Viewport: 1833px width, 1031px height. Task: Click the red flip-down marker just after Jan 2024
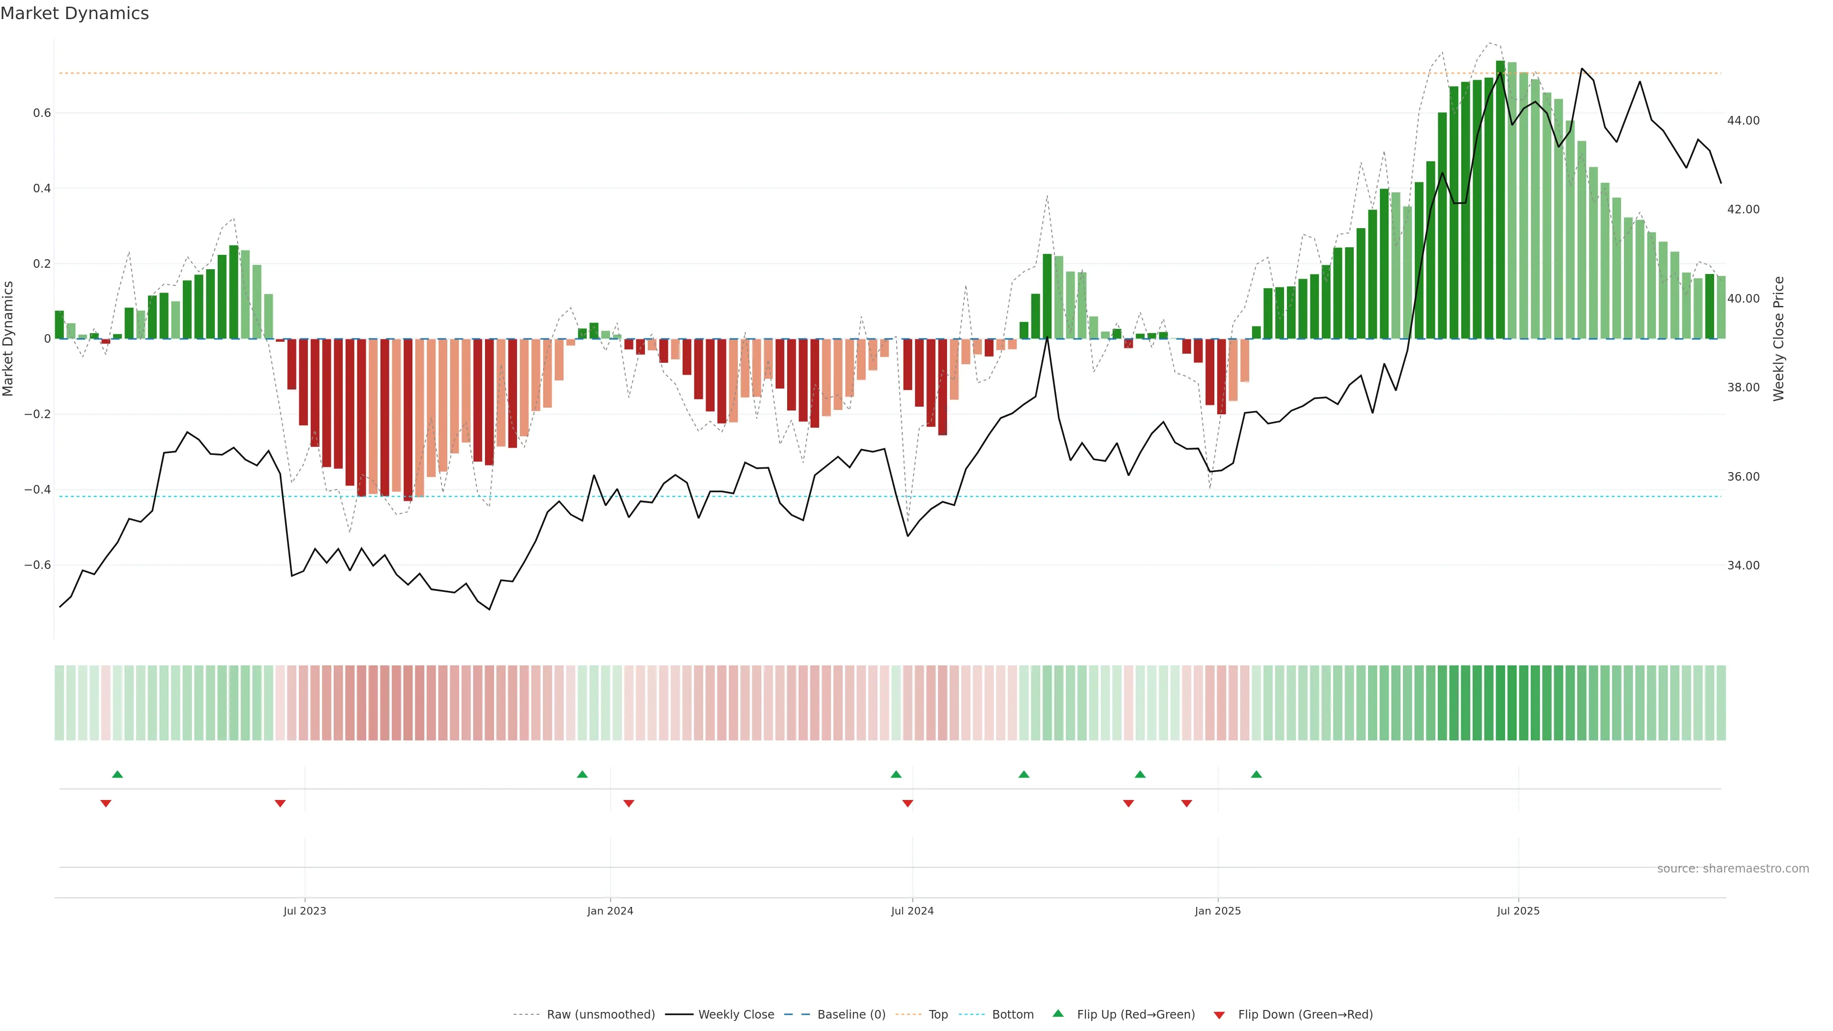pos(628,803)
